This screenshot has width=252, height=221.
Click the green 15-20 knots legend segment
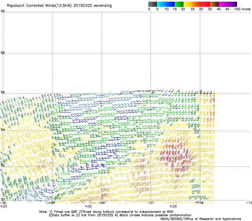(179, 4)
